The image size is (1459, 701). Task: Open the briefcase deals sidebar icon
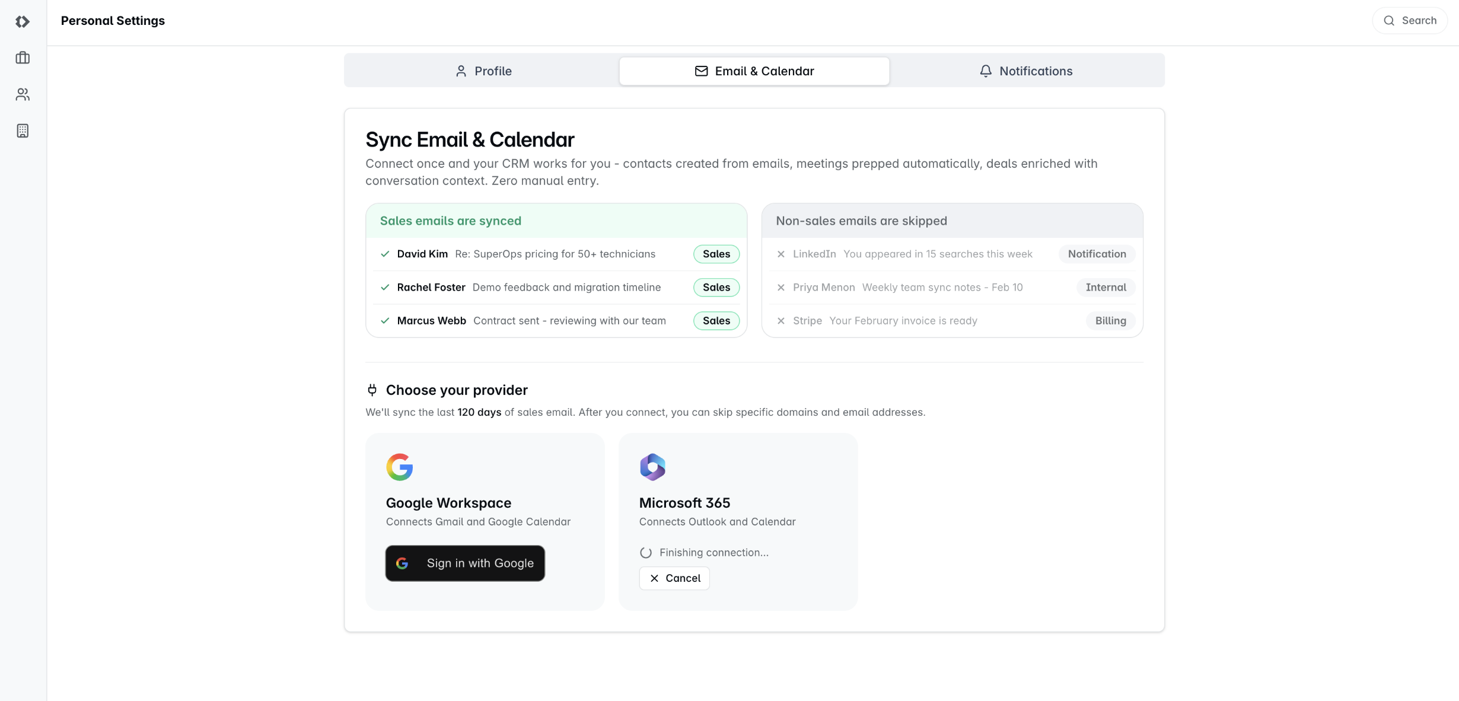coord(23,58)
